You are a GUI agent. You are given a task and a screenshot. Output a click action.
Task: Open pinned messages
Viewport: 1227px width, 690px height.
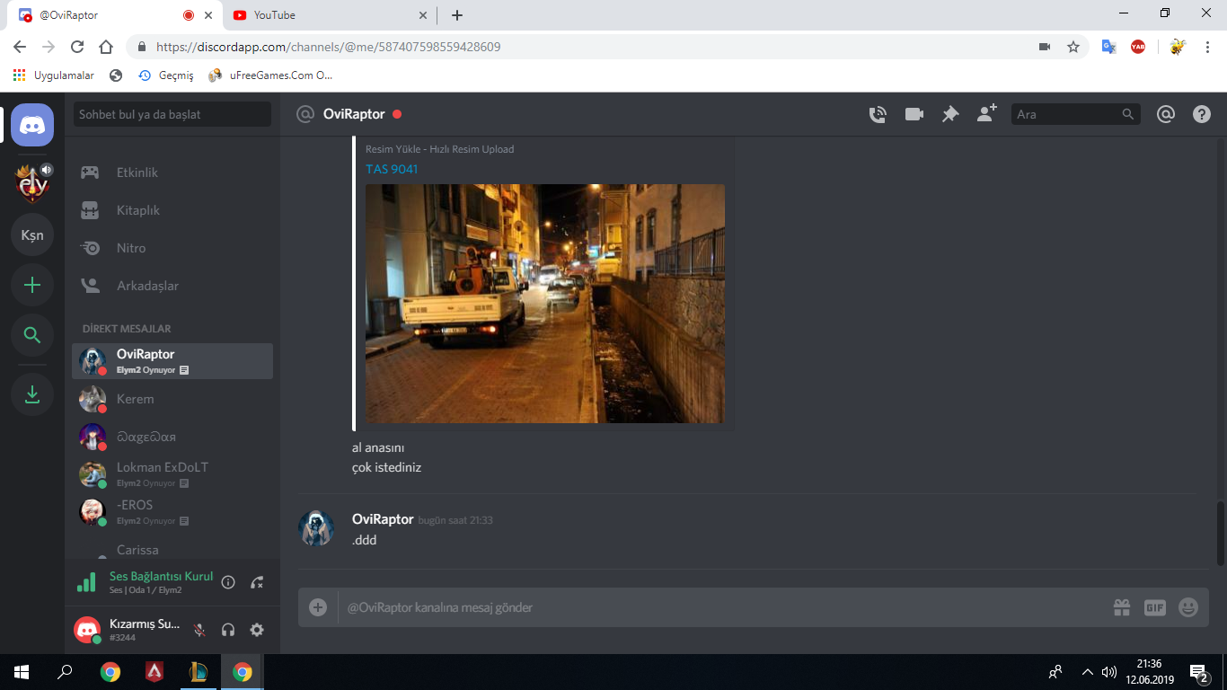949,114
